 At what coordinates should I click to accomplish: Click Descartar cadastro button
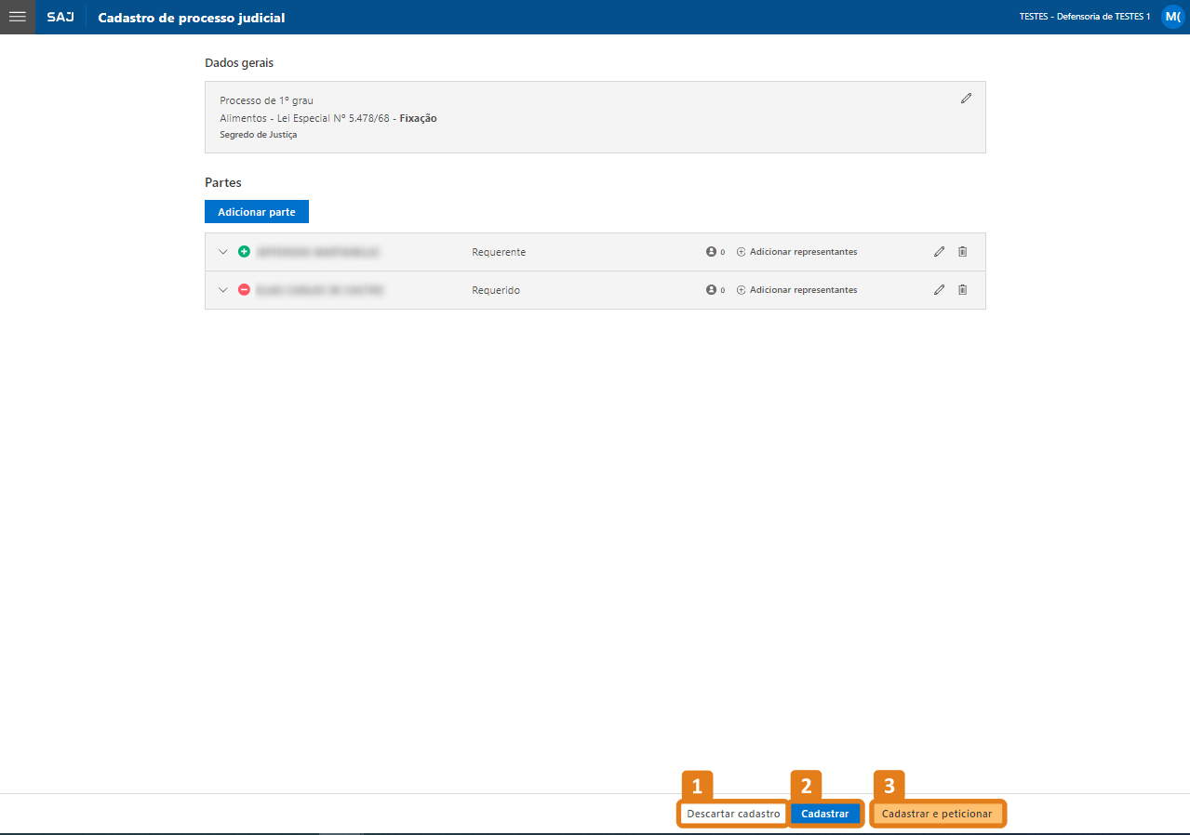tap(733, 814)
